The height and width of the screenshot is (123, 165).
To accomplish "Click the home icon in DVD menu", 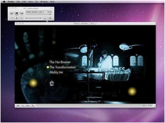I will pos(52,83).
